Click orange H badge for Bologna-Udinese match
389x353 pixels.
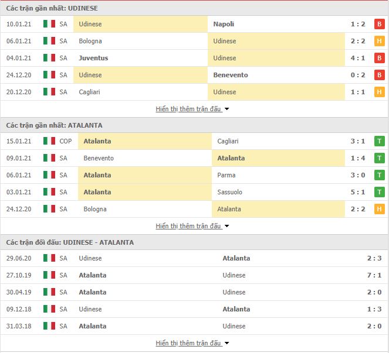[x=379, y=41]
